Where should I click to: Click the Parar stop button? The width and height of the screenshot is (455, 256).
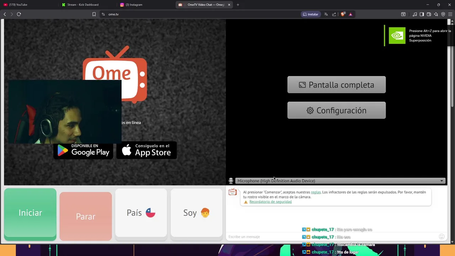point(85,216)
